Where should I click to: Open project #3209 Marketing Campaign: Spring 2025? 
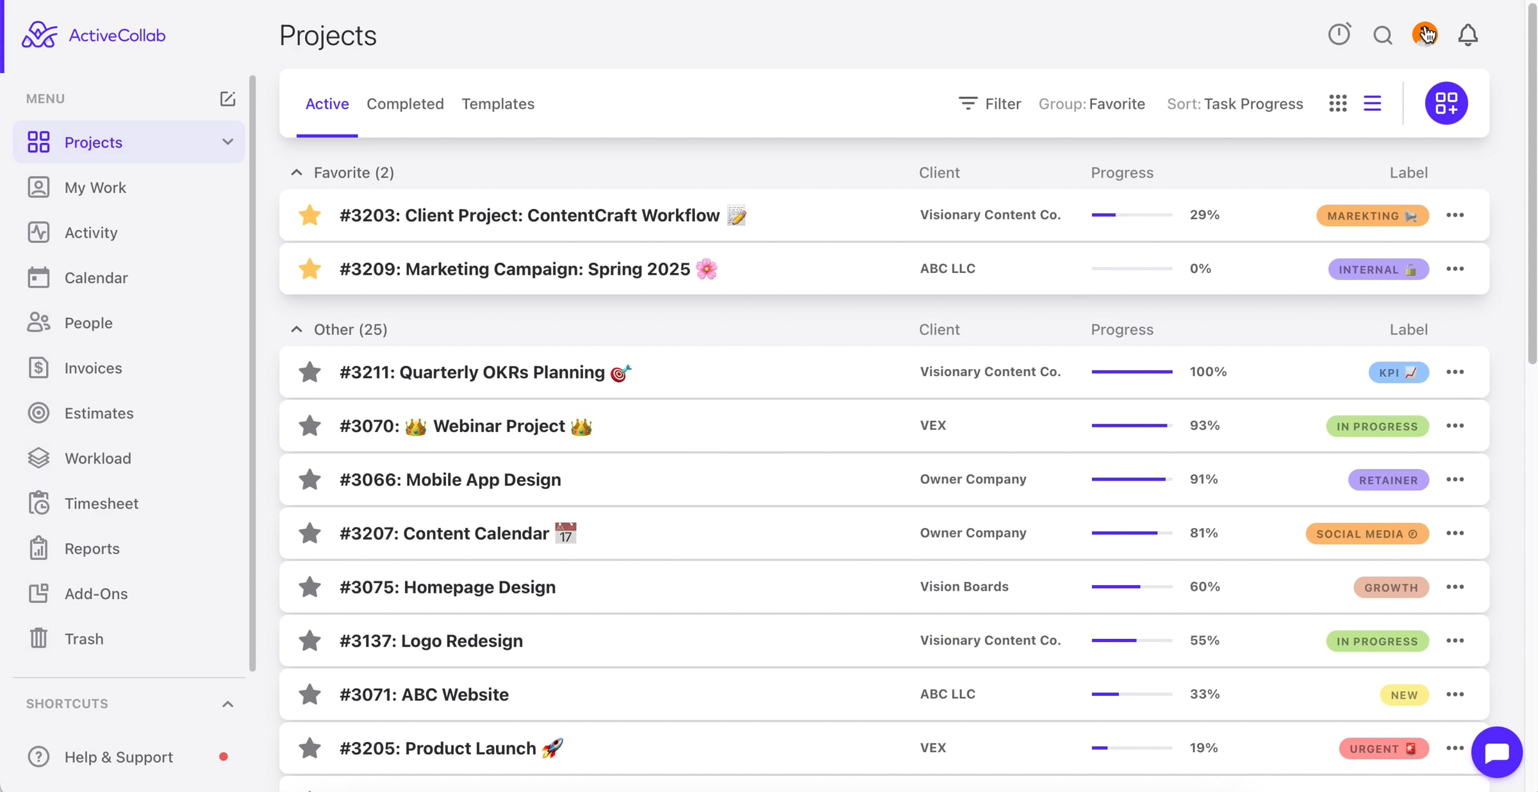click(x=529, y=269)
